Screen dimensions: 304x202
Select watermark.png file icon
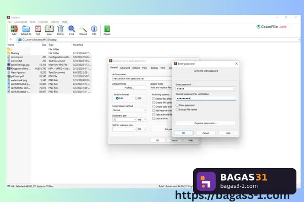point(9,80)
